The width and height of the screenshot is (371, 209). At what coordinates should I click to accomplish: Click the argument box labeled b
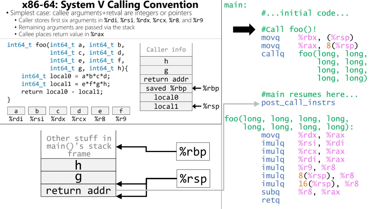tap(37, 111)
